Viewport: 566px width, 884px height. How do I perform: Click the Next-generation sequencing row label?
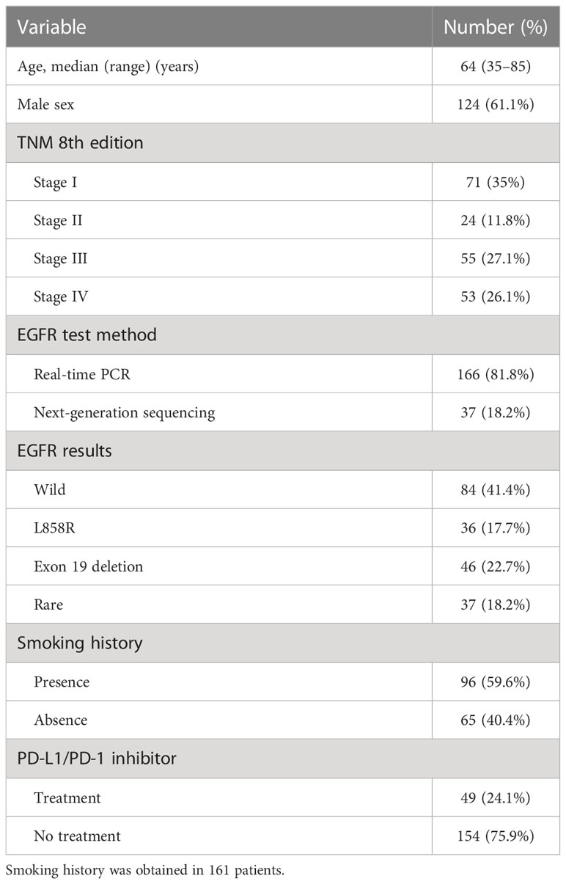tap(124, 412)
